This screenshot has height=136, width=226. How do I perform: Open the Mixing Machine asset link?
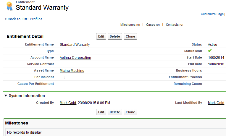pos(72,71)
